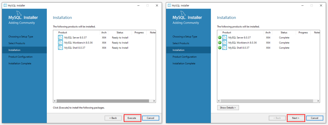Click MySQL Server product icon in left window
The width and height of the screenshot is (328, 125).
tap(60, 37)
